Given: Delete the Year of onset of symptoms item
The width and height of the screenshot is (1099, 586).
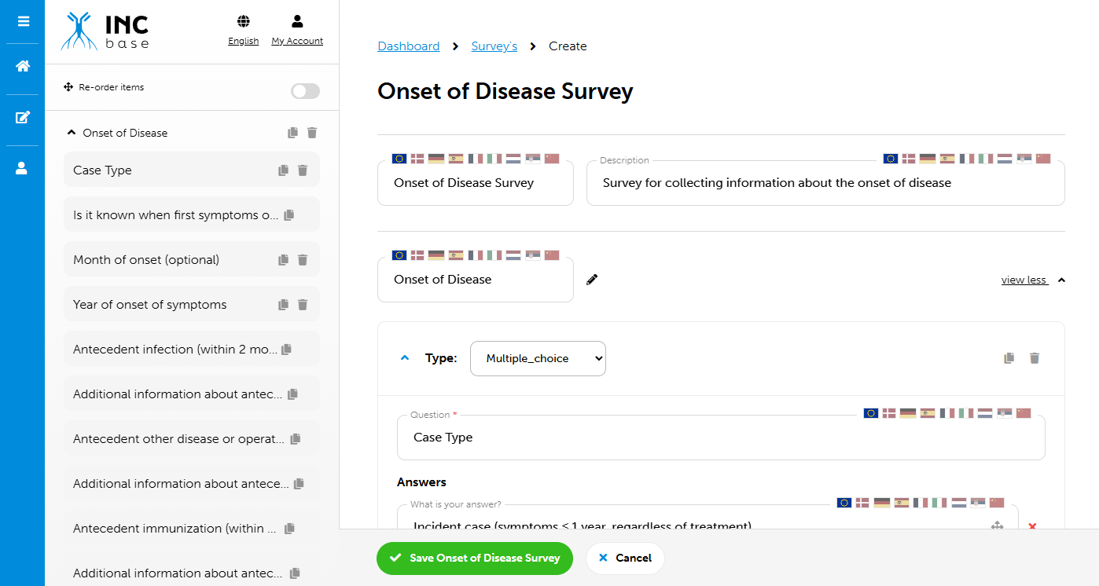Looking at the screenshot, I should click(303, 305).
